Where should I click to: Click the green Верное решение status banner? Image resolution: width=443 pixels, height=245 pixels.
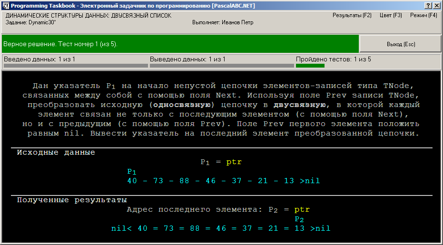(180, 44)
